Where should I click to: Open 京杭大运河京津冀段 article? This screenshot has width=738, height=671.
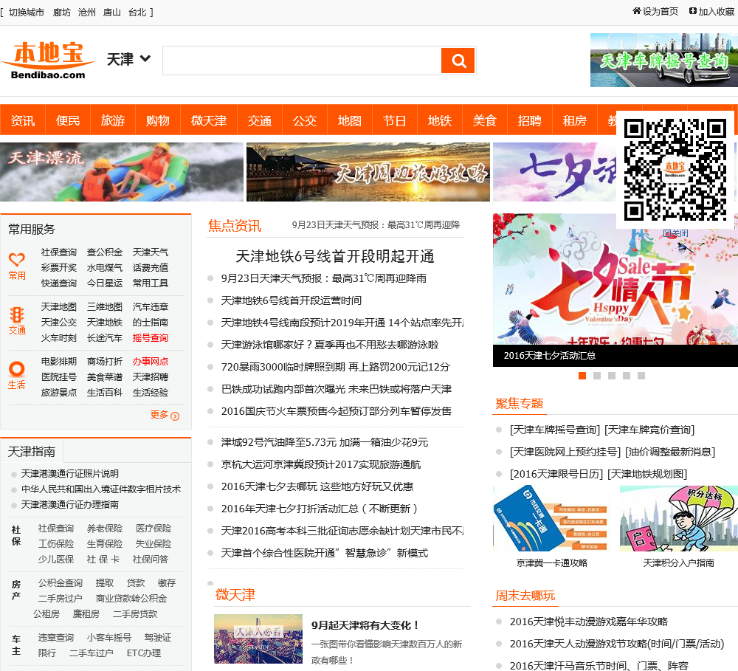click(320, 464)
